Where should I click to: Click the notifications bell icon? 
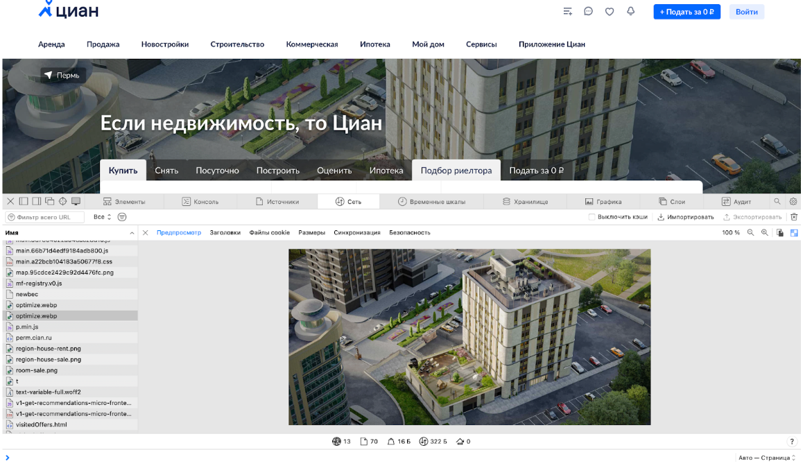[x=630, y=11]
